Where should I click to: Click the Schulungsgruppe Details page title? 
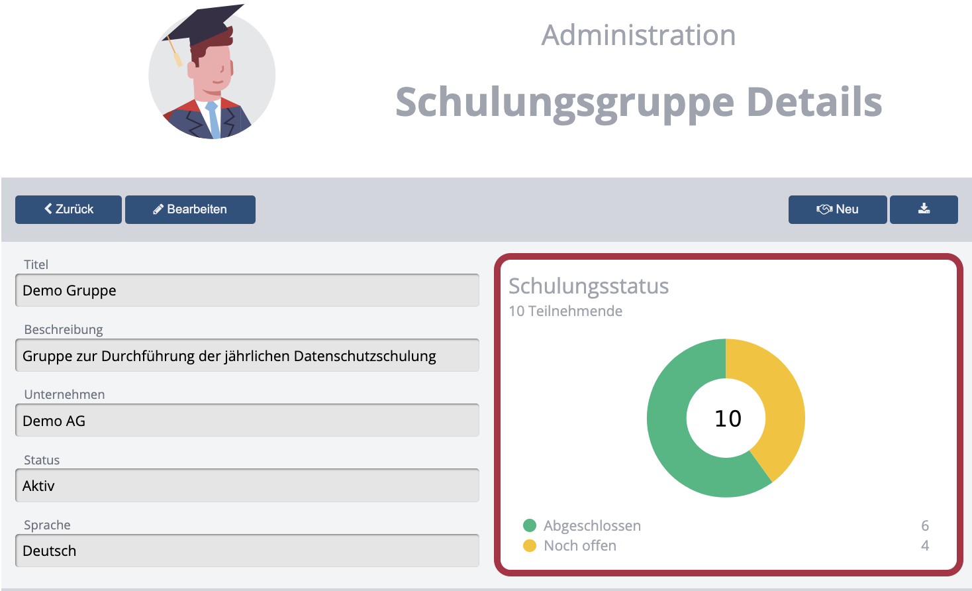(x=638, y=102)
